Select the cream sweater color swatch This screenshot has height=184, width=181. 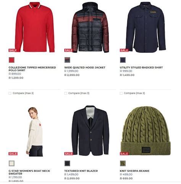(11, 163)
